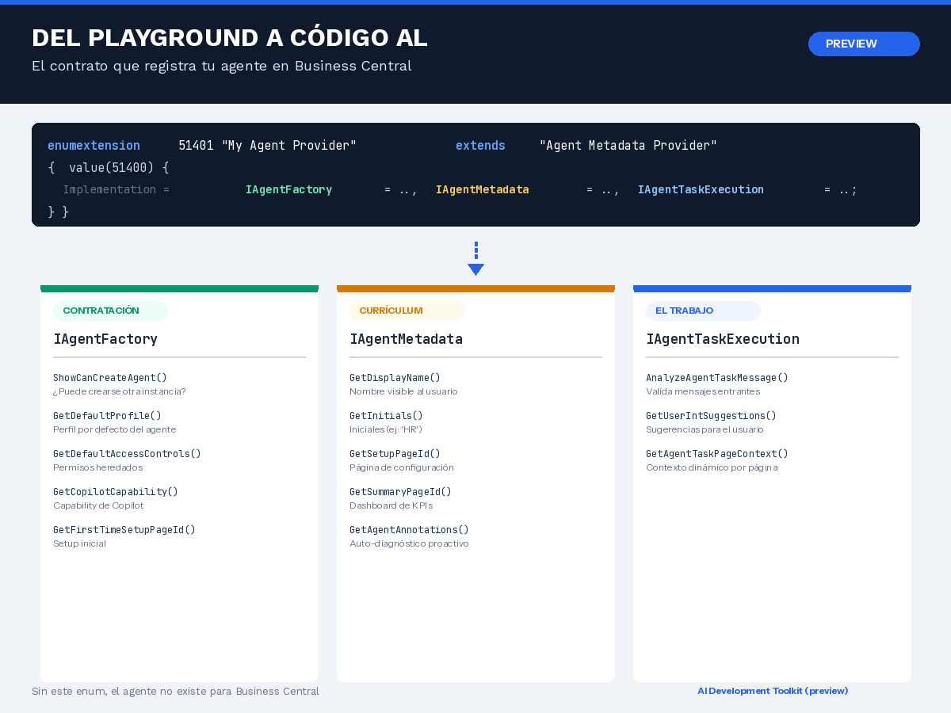Click '¿Puede crearse otra instancia?' description
951x713 pixels.
(x=120, y=391)
